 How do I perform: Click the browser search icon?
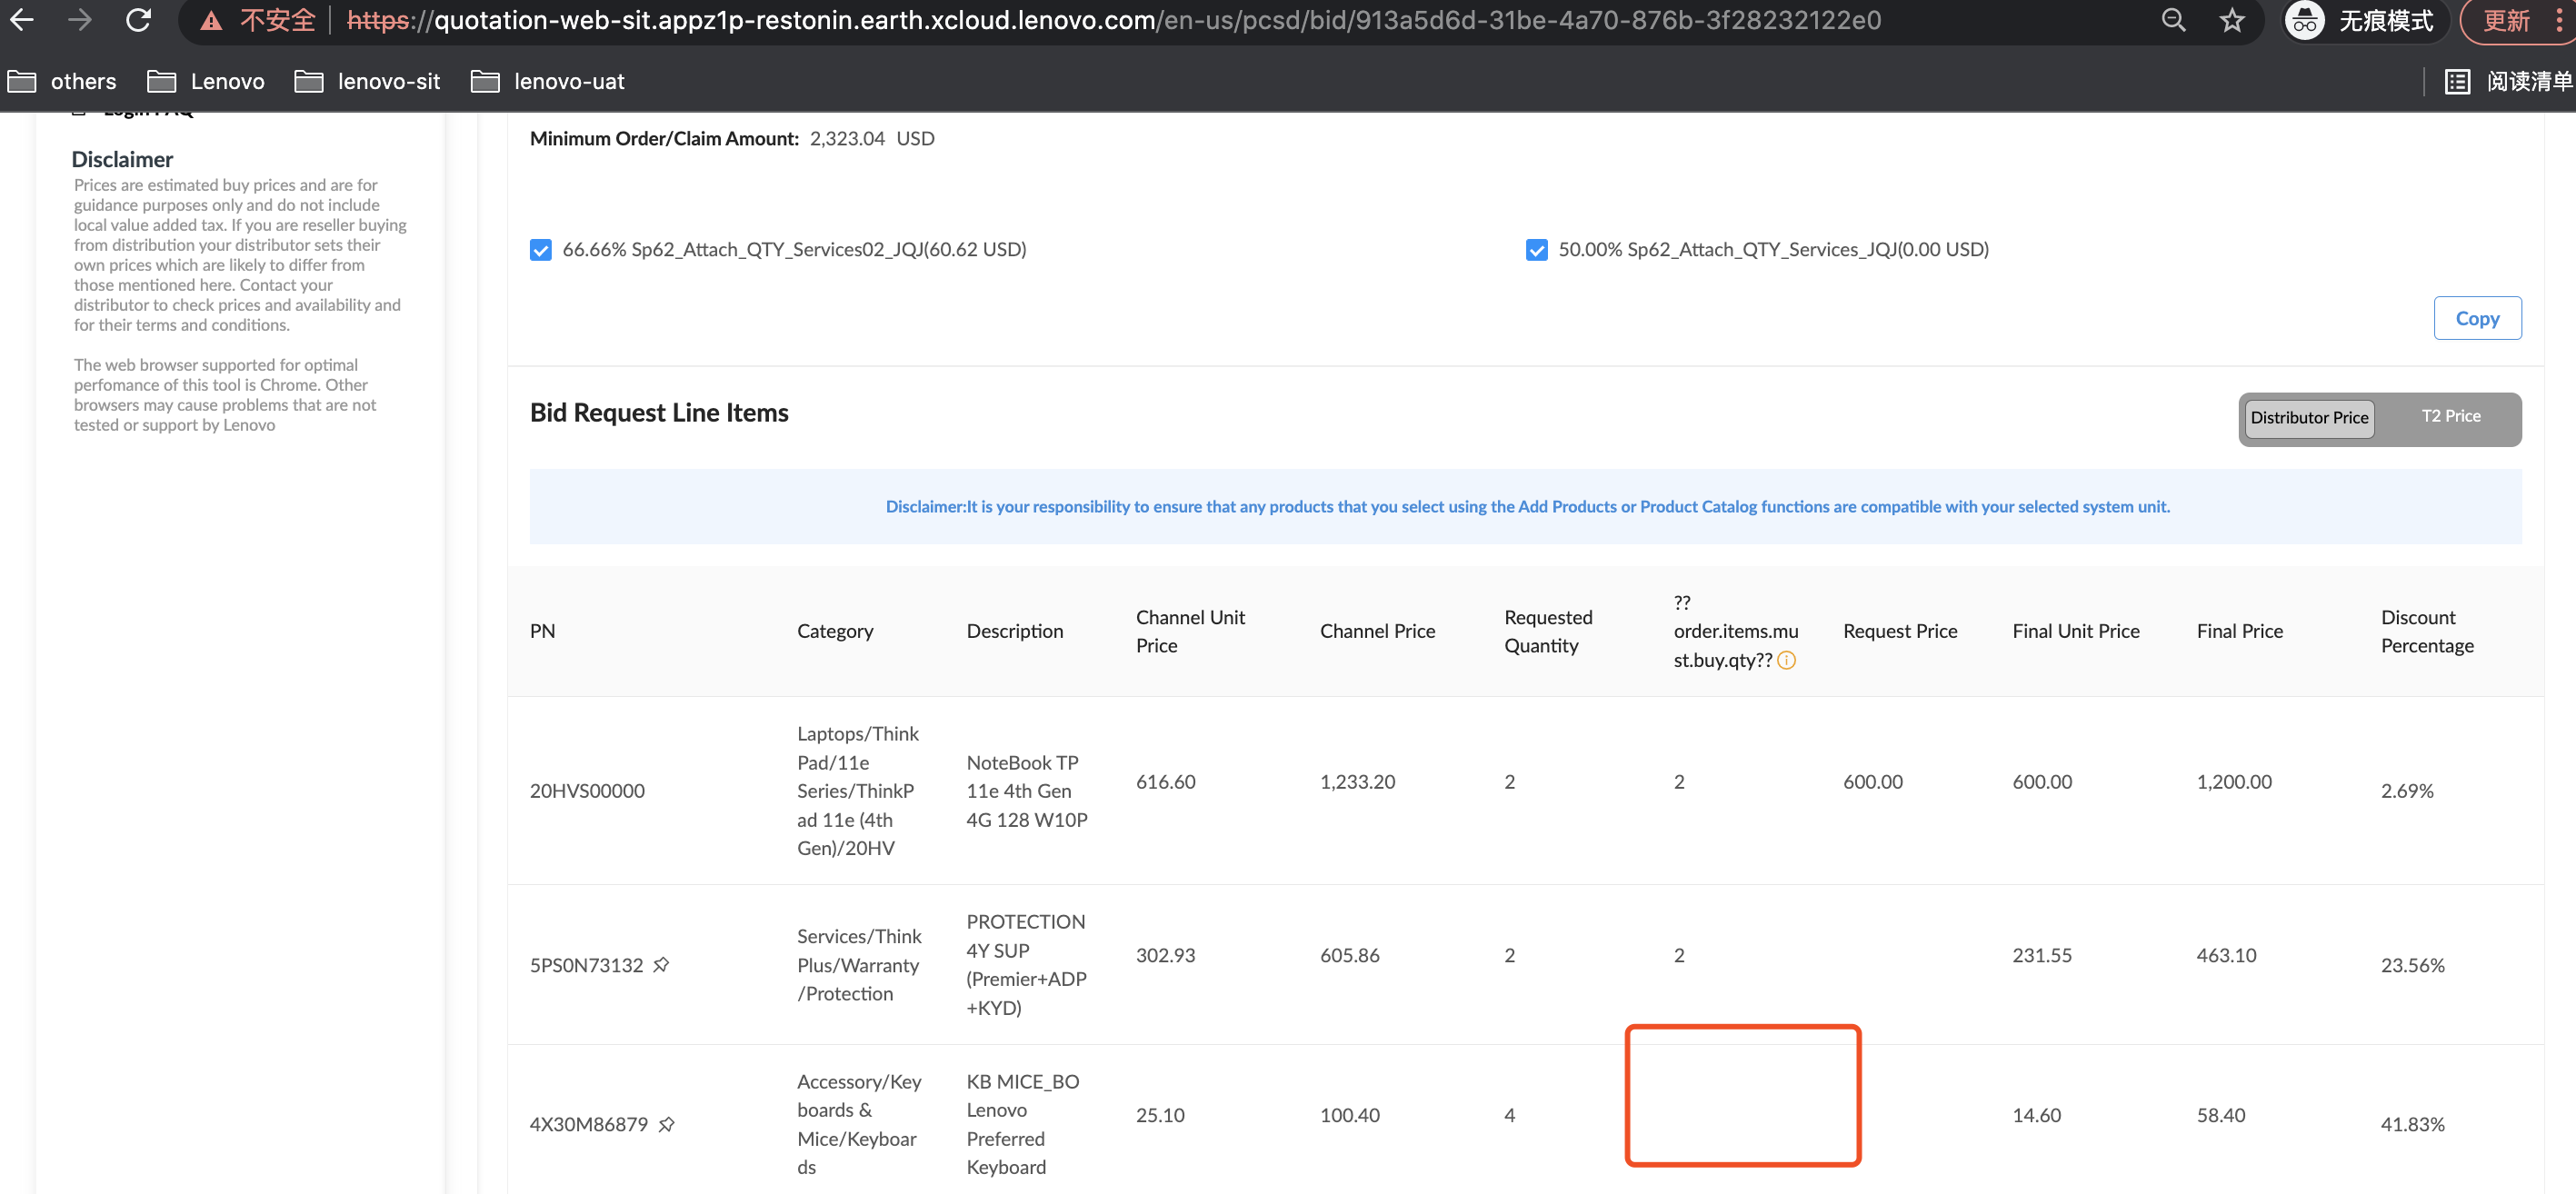(2172, 23)
